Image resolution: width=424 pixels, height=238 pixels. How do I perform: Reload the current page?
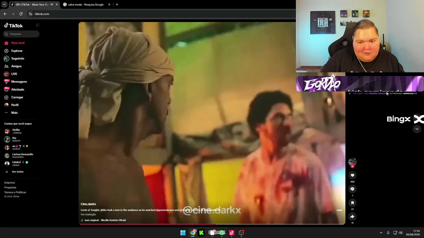21,14
